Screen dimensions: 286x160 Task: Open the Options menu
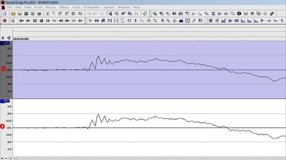pos(109,7)
